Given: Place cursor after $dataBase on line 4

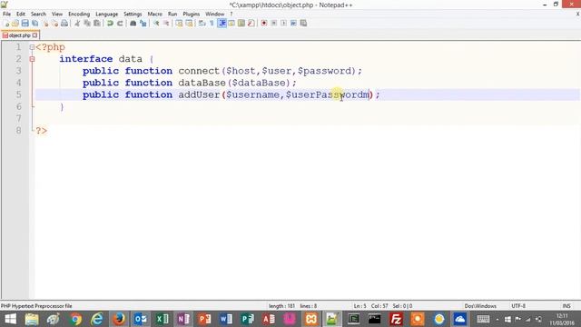Looking at the screenshot, I should [286, 83].
